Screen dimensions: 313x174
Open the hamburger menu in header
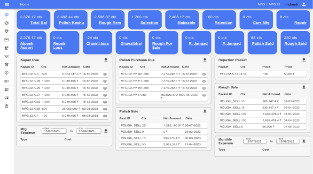7,4
